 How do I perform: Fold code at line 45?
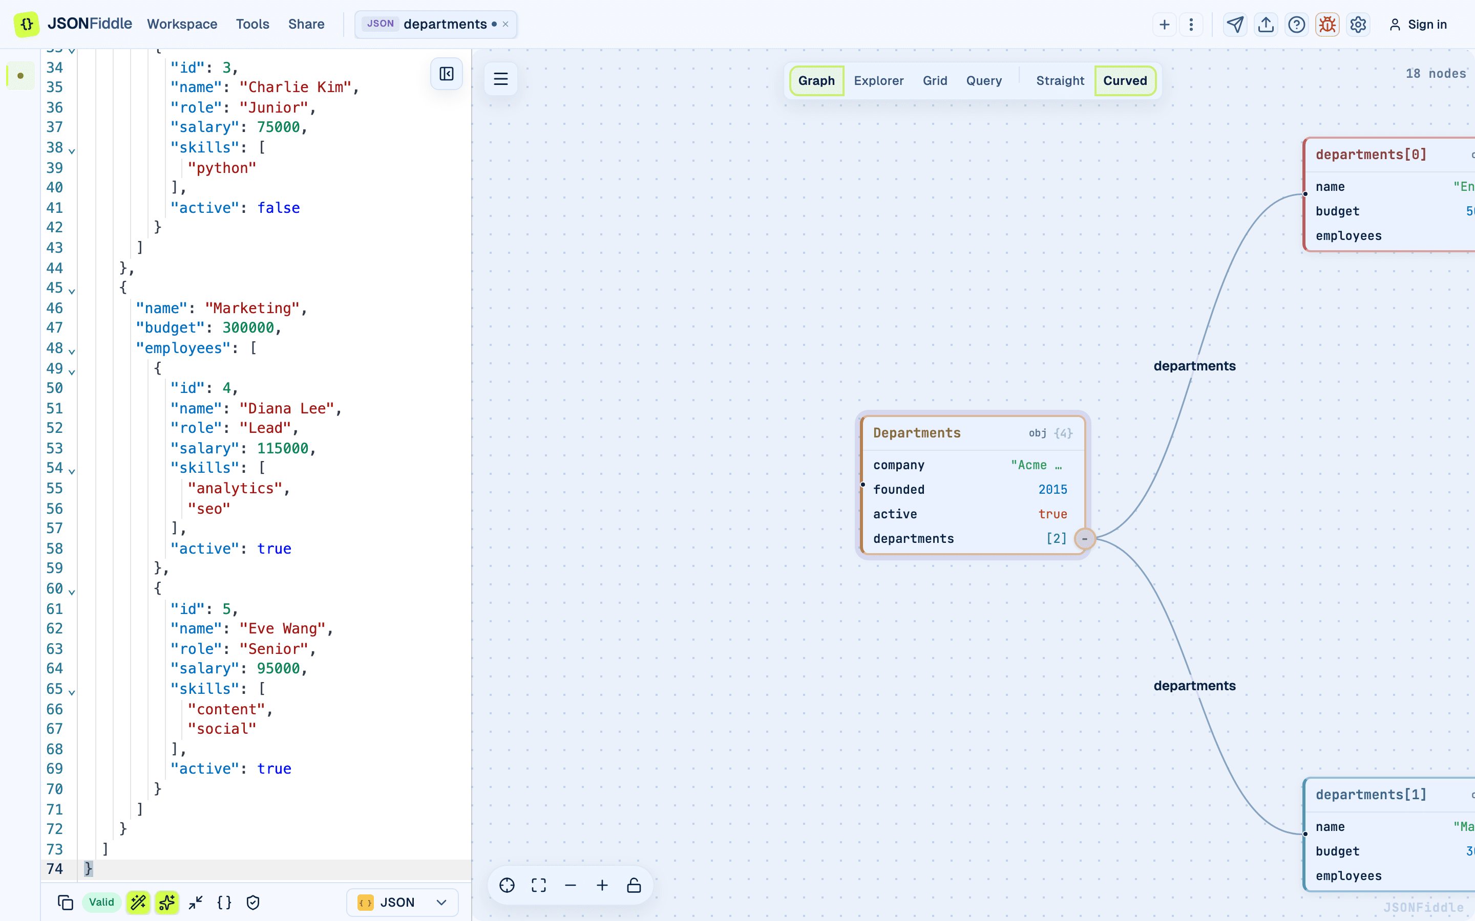pyautogui.click(x=72, y=291)
